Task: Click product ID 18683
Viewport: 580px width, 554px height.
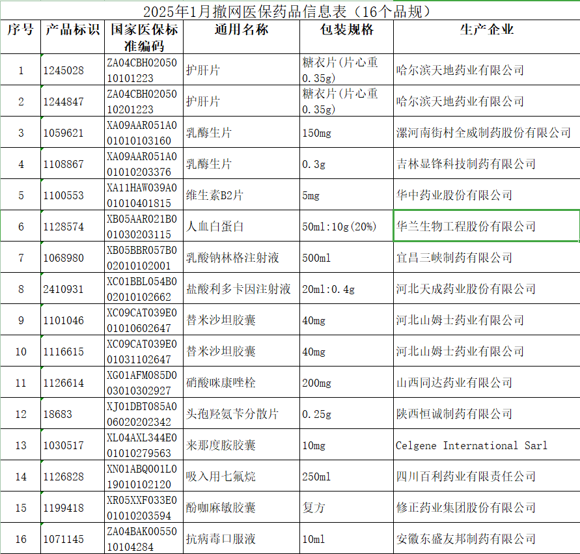Action: [x=73, y=414]
